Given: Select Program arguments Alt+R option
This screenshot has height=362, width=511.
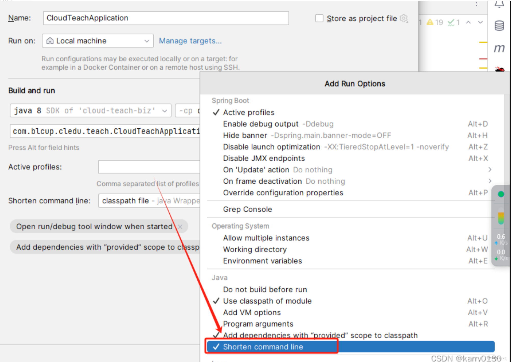Looking at the screenshot, I should click(x=254, y=321).
